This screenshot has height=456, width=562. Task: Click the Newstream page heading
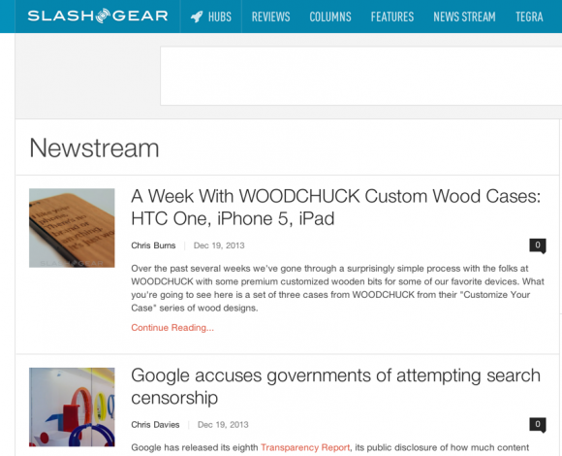[94, 148]
